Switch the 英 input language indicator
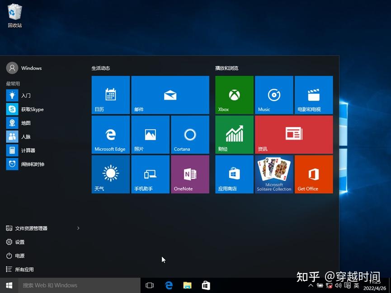Screen dimensions: 391x293 [356, 285]
